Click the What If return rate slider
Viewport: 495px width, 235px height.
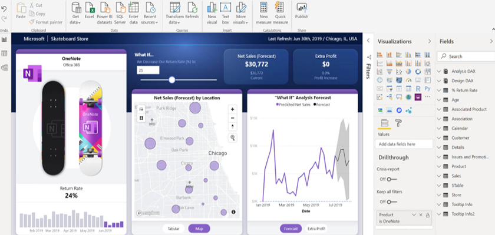click(171, 79)
